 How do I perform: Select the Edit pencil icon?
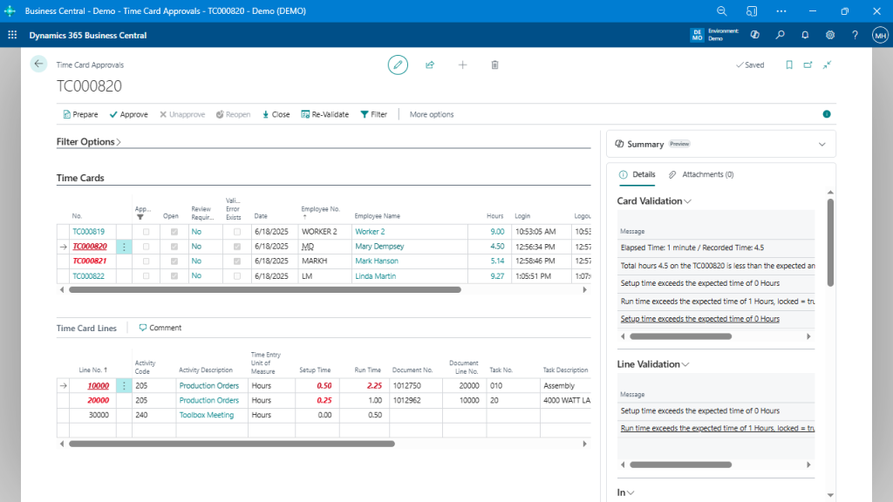coord(398,64)
